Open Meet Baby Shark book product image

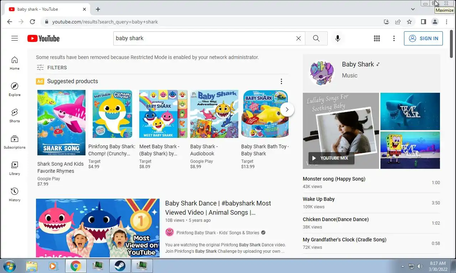[x=163, y=114]
